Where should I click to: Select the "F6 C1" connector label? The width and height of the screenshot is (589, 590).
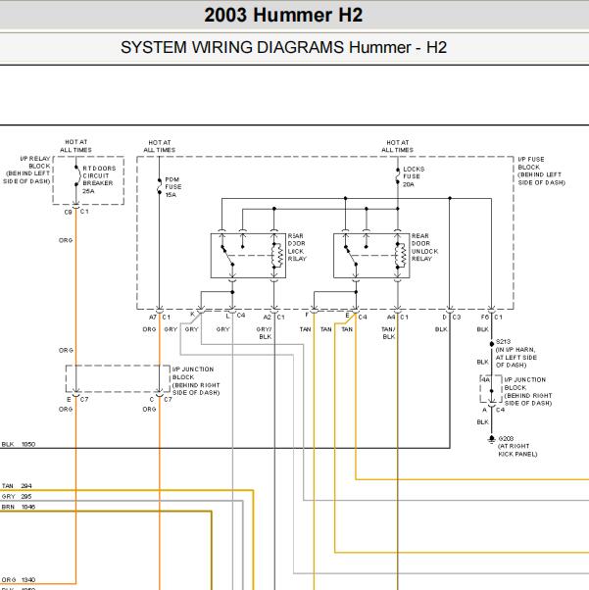[492, 318]
